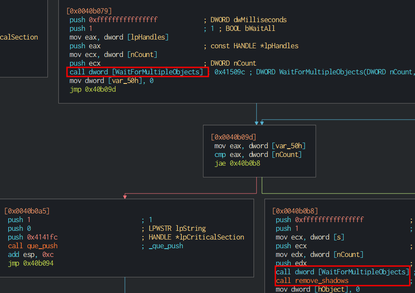Select the jmp 0x40b094 instruction

tap(30, 263)
